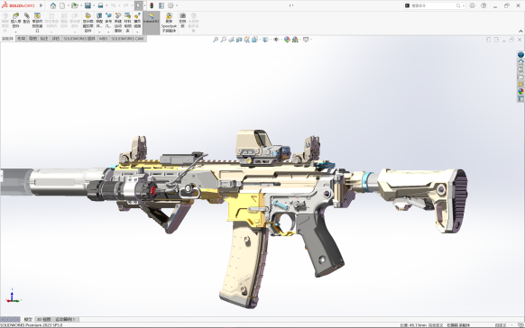Viewport: 525px width, 328px height.
Task: Click the Rebuild traffic light icon
Action: click(152, 5)
